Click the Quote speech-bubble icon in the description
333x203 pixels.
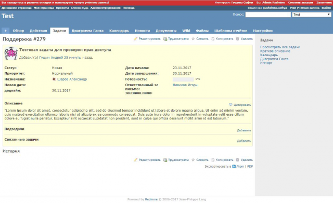[x=230, y=105]
